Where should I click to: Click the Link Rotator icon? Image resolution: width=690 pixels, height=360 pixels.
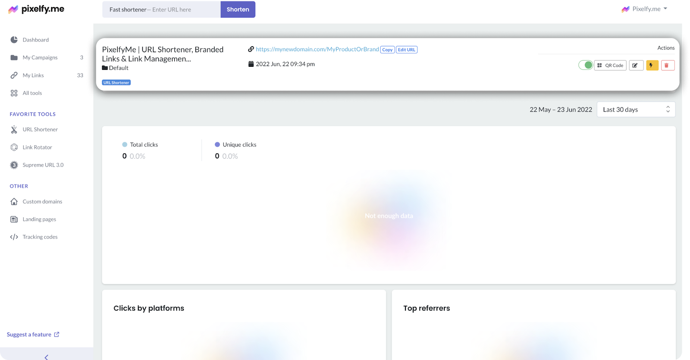pyautogui.click(x=14, y=147)
